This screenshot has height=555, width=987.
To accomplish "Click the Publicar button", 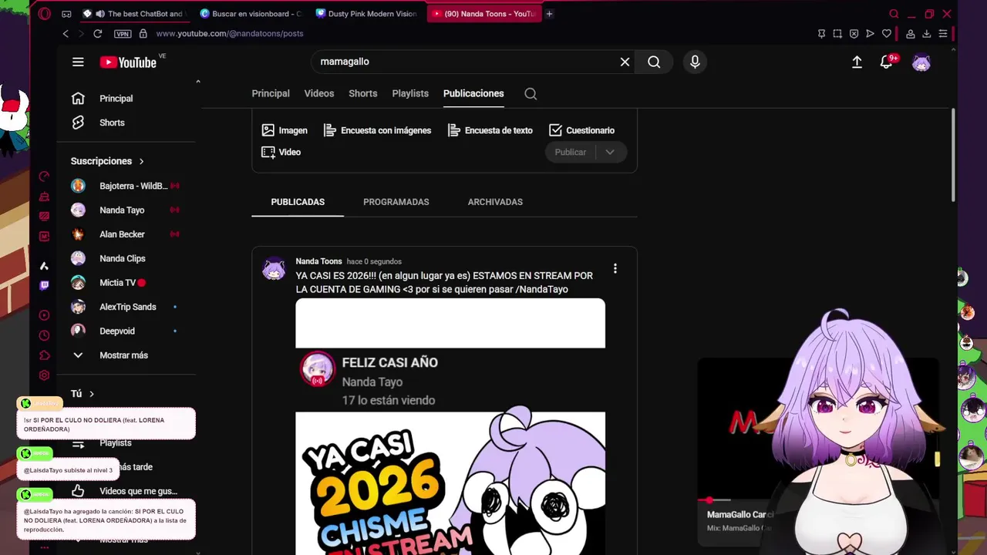I will click(x=571, y=152).
